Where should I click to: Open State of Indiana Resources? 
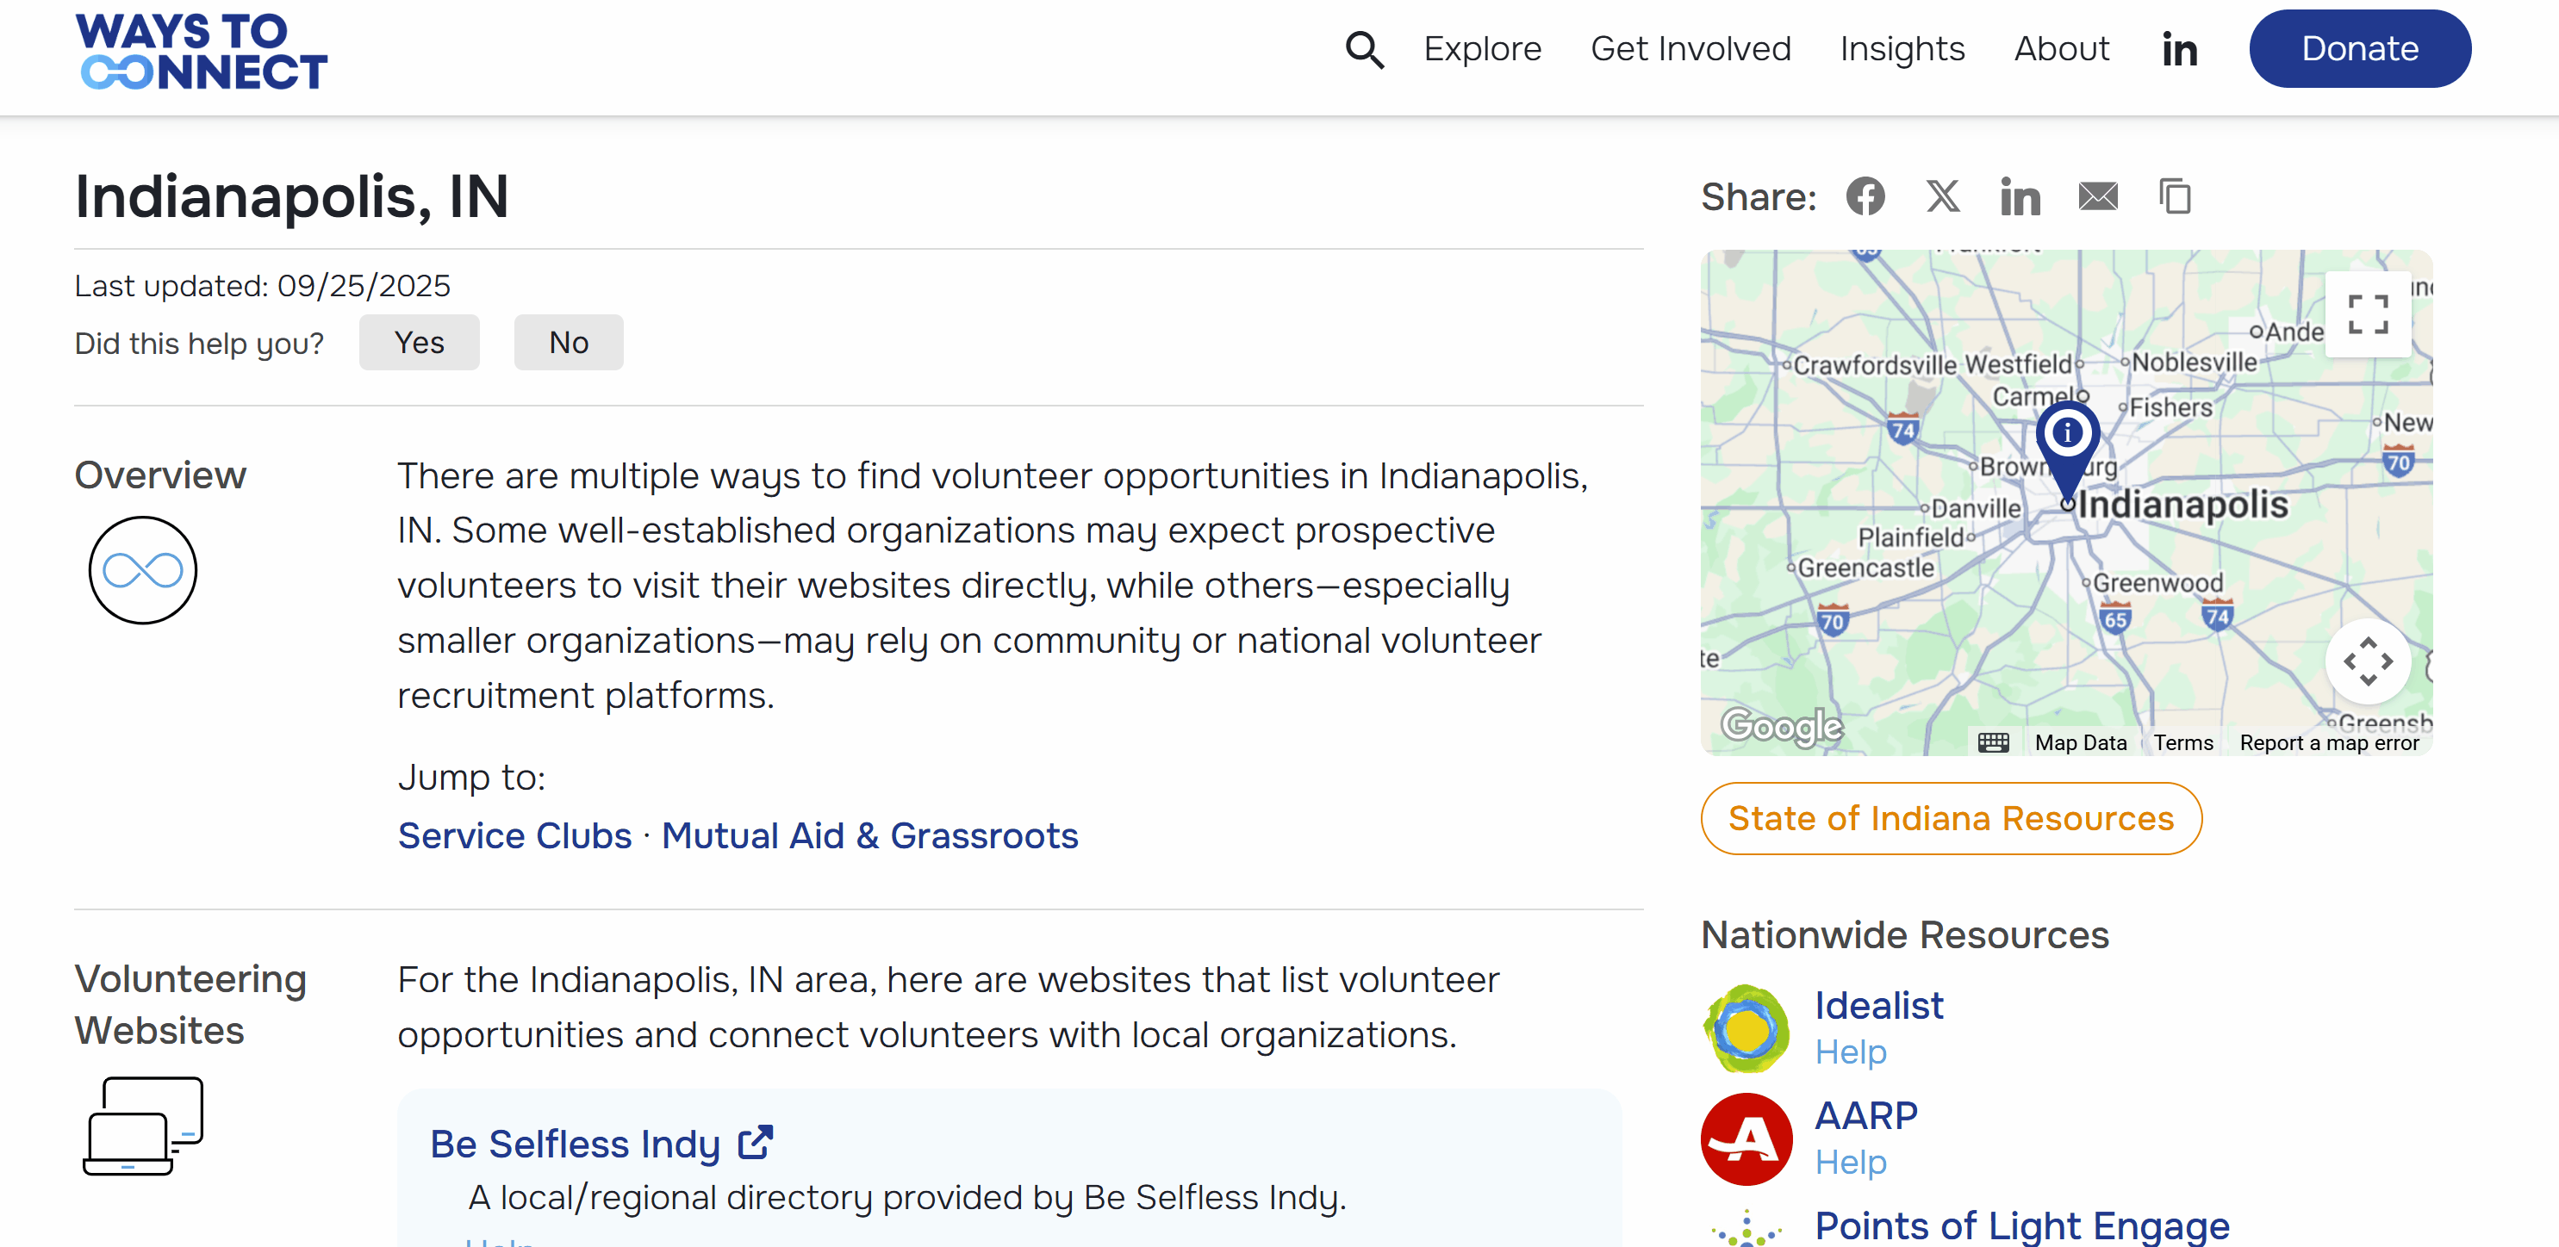(1950, 818)
